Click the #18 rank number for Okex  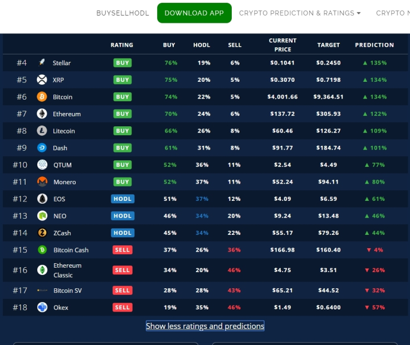(20, 307)
